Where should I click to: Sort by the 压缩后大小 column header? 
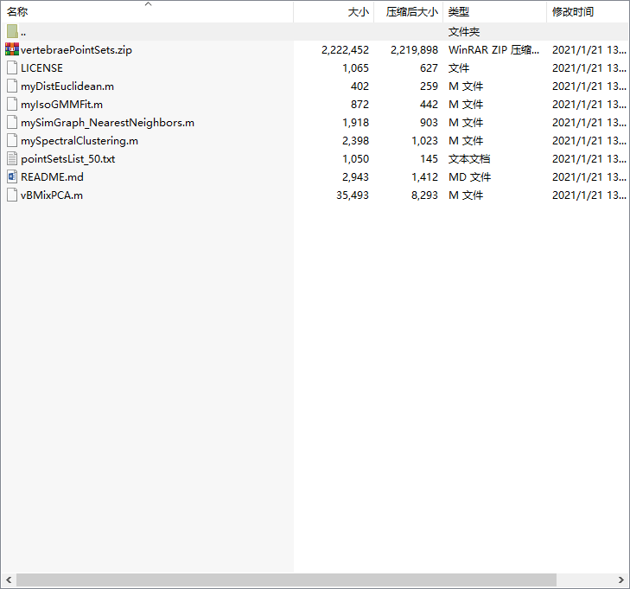pos(409,12)
